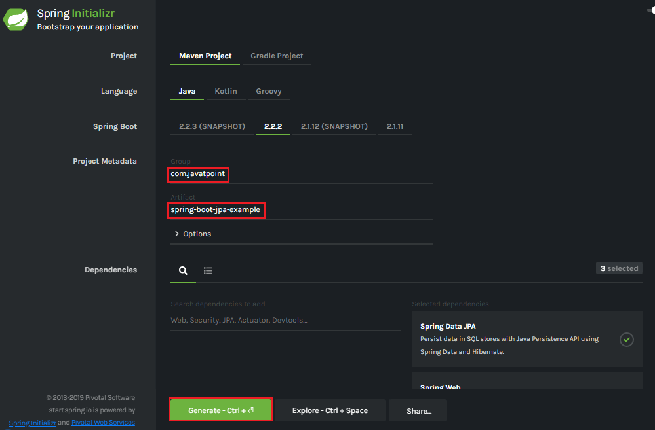Viewport: 655px width, 430px height.
Task: Open the Share... button
Action: point(418,411)
